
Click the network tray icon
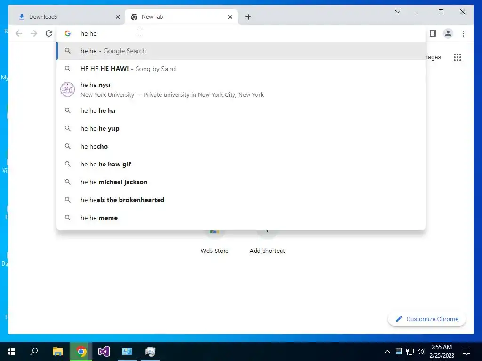(410, 352)
